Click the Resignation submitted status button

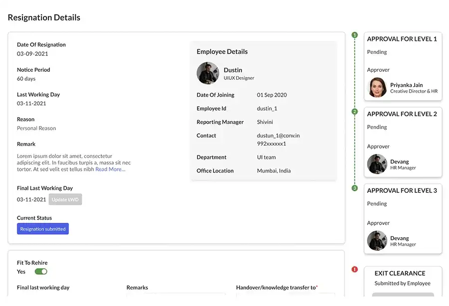pos(43,229)
